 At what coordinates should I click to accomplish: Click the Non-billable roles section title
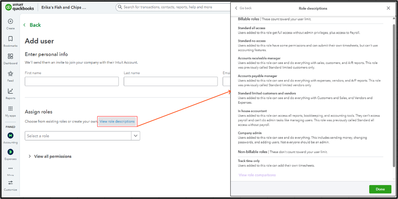(x=253, y=152)
